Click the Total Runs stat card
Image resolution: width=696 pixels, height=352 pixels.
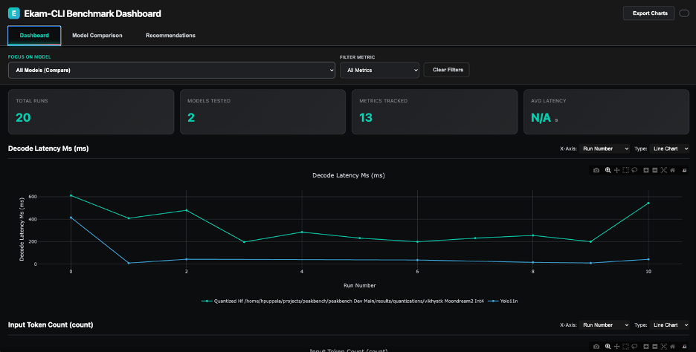click(x=90, y=111)
